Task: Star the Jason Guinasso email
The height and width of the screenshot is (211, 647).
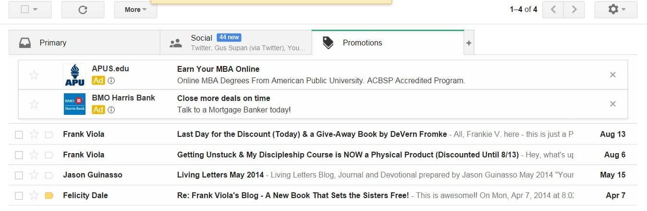Action: pos(34,175)
